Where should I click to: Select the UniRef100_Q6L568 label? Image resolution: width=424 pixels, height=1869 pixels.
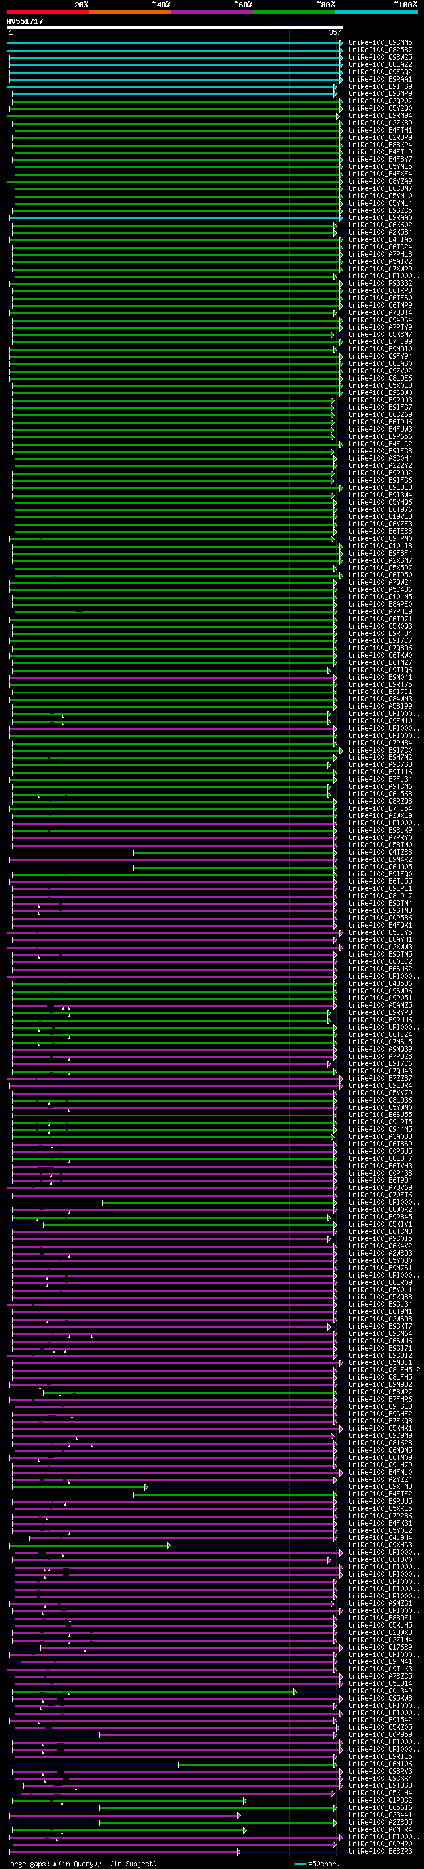pos(380,794)
